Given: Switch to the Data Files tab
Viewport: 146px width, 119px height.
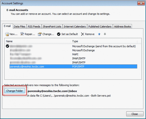Looking at the screenshot, I should tap(20, 26).
